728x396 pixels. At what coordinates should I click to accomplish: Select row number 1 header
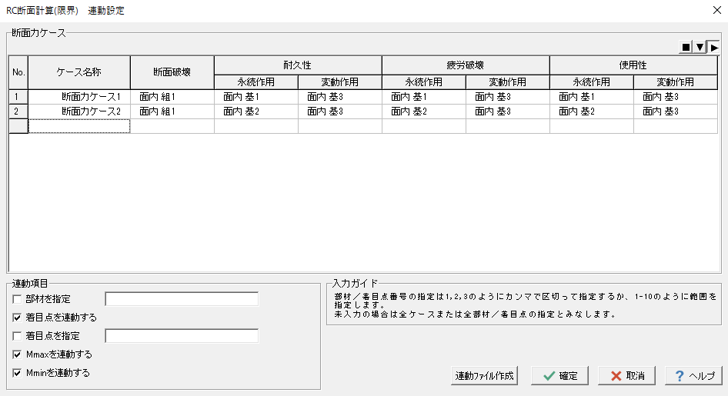(18, 97)
